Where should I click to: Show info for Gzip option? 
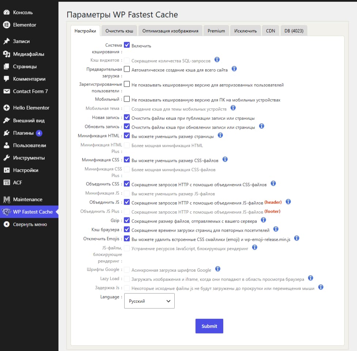pyautogui.click(x=263, y=220)
